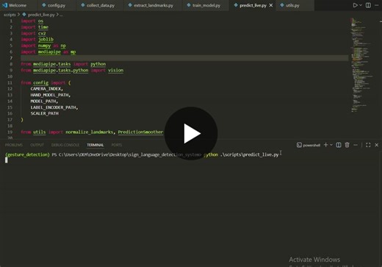Close the terminal panel

click(x=377, y=145)
